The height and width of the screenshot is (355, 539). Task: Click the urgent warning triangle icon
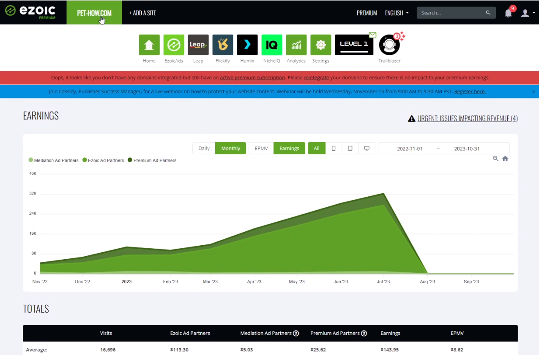(411, 119)
